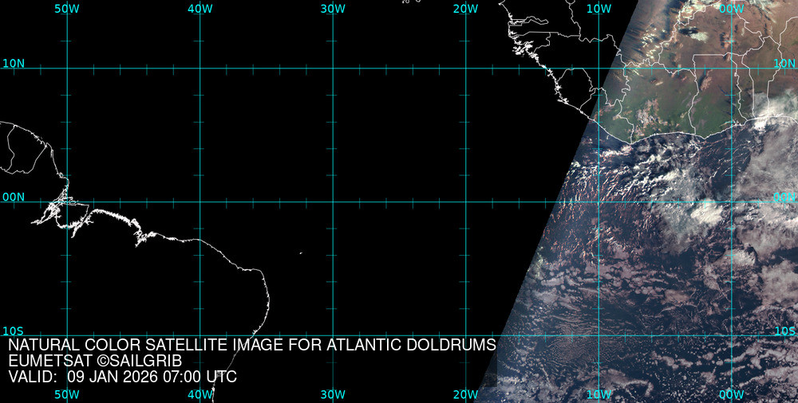
Task: Click the small island dot off Brazil's coast
Action: click(x=301, y=254)
